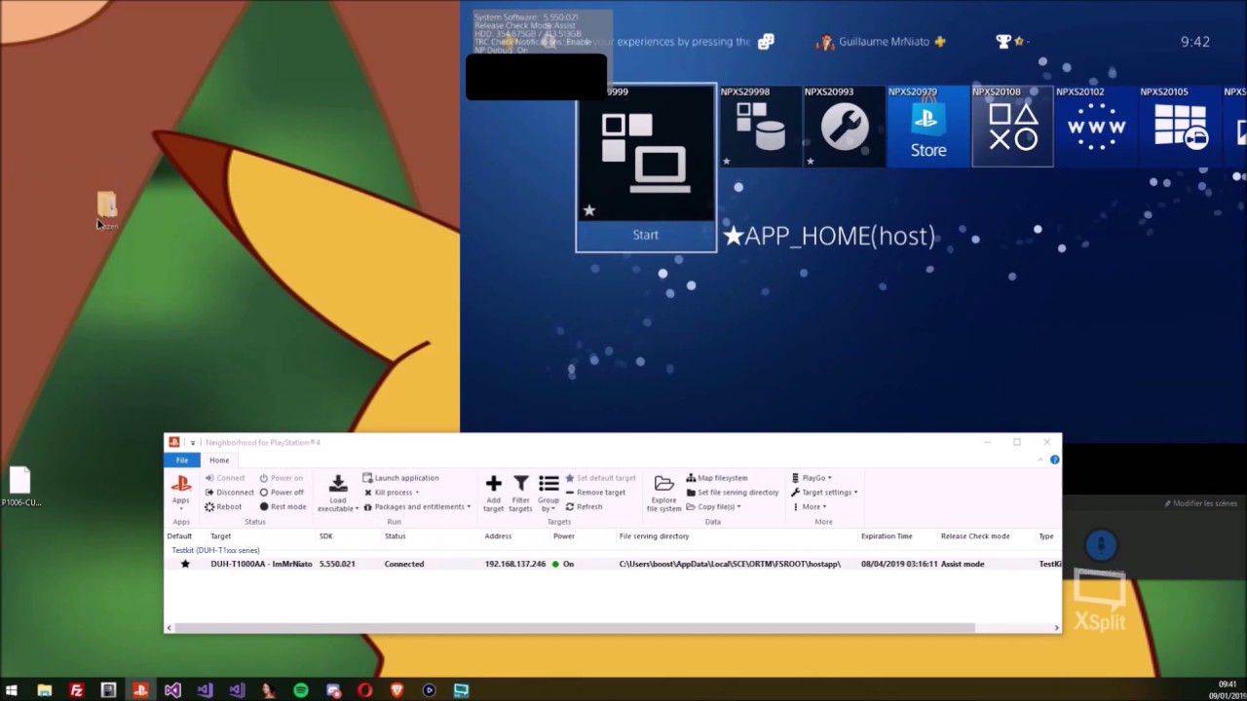This screenshot has height=701, width=1247.
Task: Expand the More dropdown in ribbon
Action: click(x=809, y=506)
